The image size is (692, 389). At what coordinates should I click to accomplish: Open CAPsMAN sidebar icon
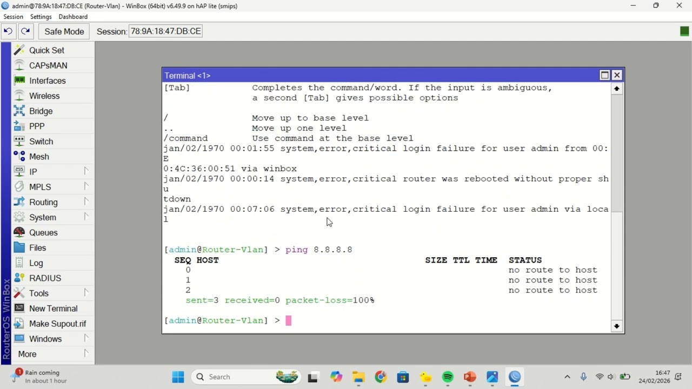click(19, 65)
